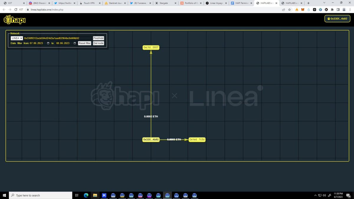Open the Windows Start menu

4,195
